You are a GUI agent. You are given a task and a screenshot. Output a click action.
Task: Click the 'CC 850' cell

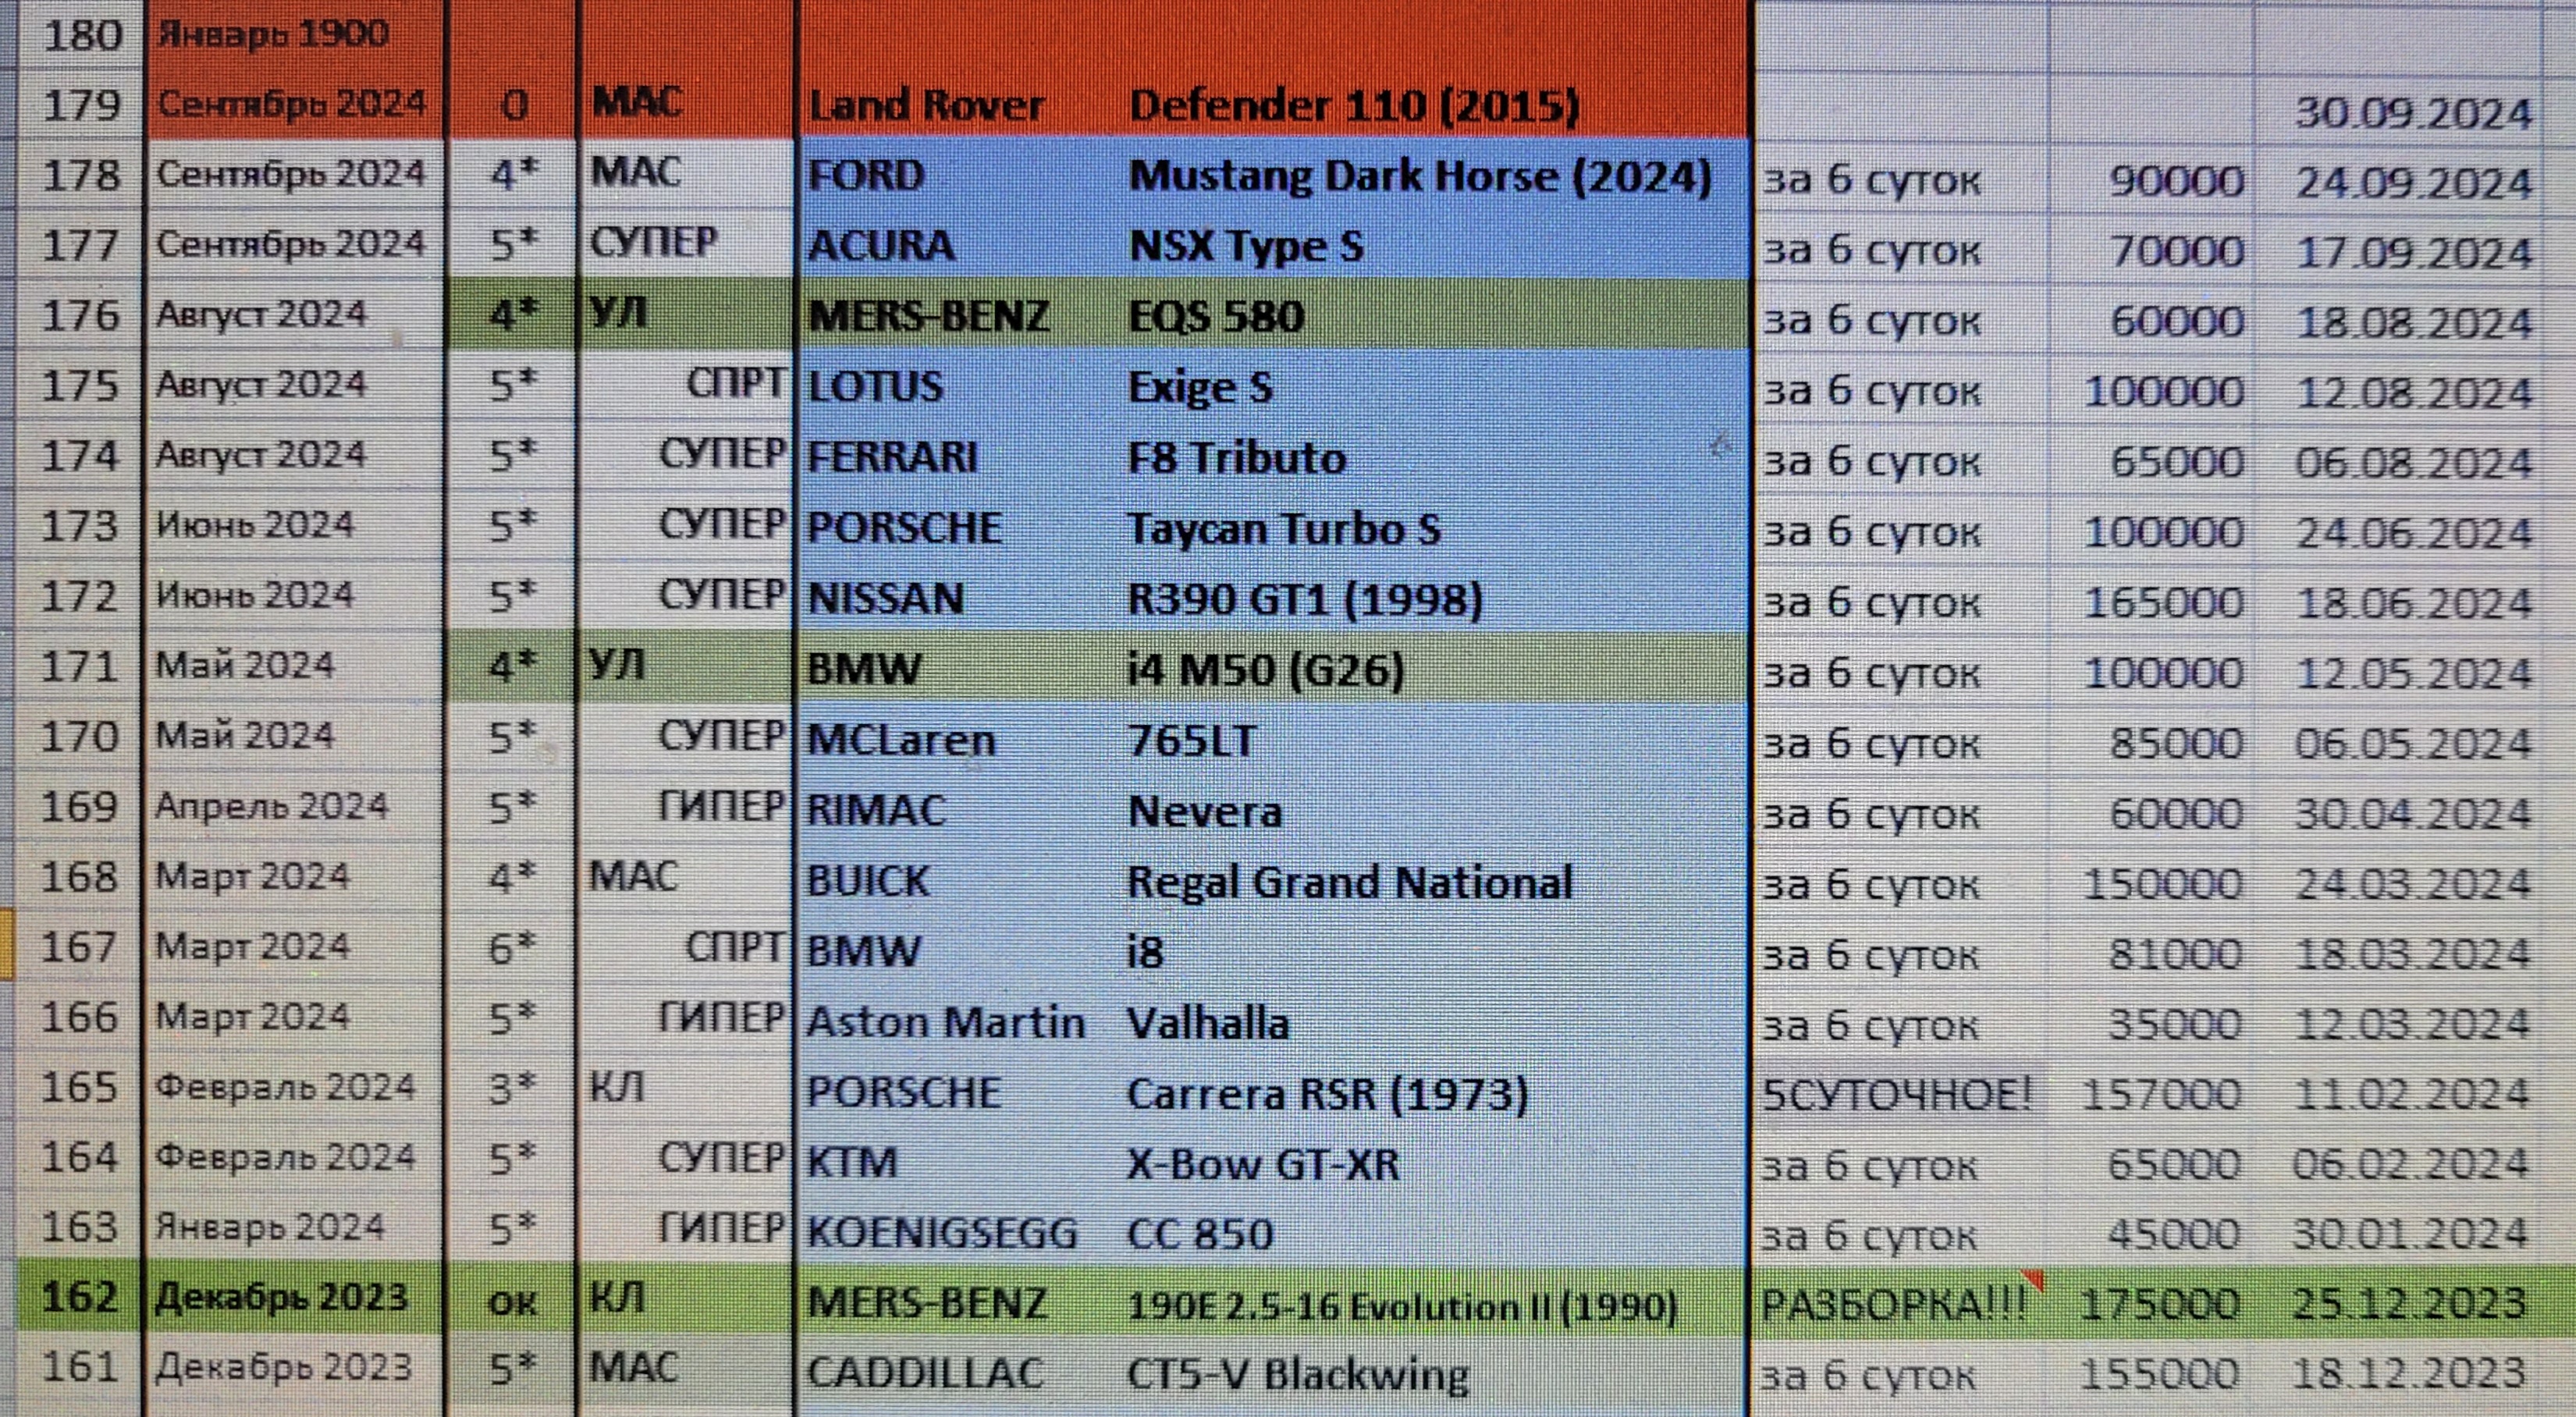point(1436,1232)
